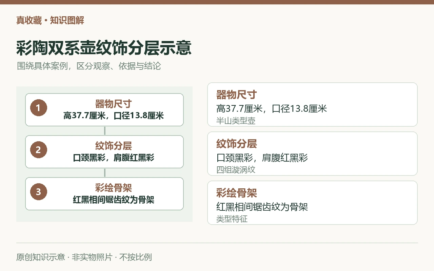Select the 彩绘骨架 heading in step 3 box
The height and width of the screenshot is (271, 434).
(114, 188)
